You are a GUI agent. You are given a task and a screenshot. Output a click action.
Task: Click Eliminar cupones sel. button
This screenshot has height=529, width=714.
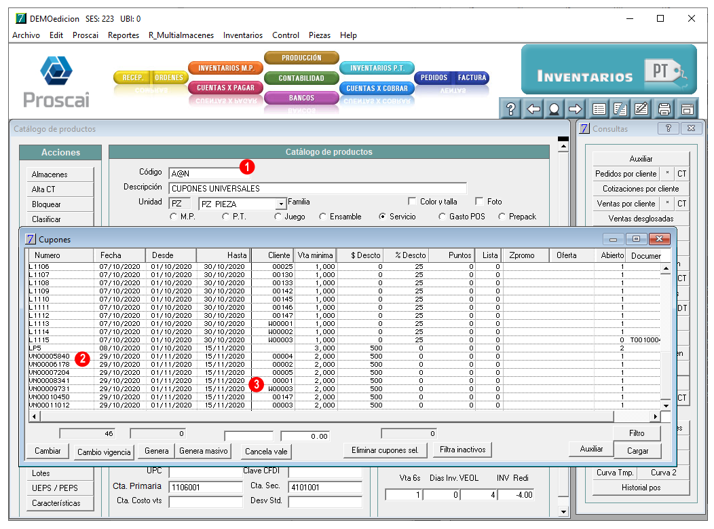(385, 450)
